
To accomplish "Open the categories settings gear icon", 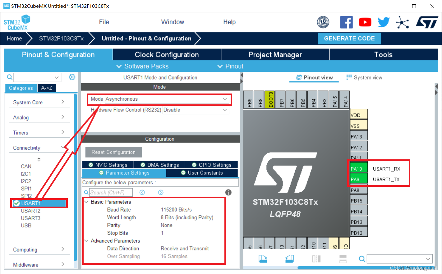I will 72,77.
